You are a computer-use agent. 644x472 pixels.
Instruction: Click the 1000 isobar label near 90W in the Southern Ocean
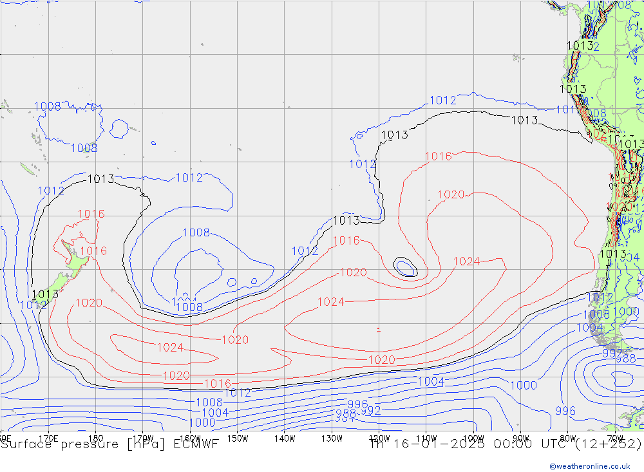523,385
